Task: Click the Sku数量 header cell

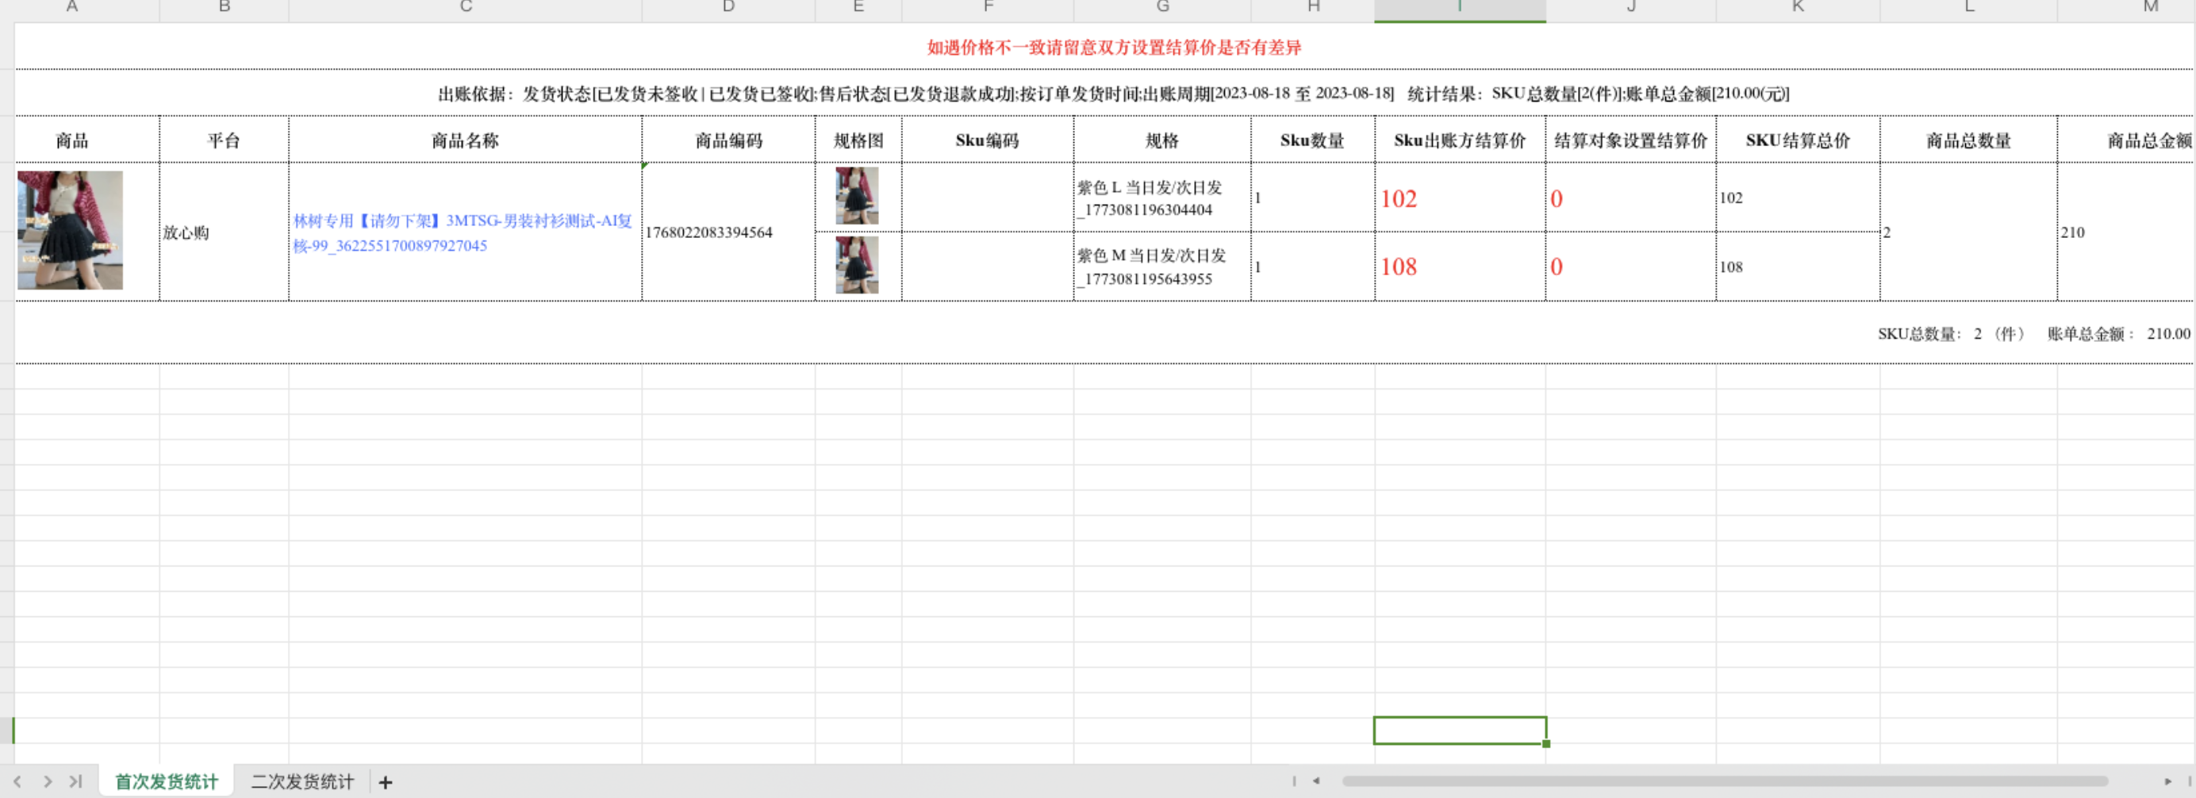Action: point(1313,140)
